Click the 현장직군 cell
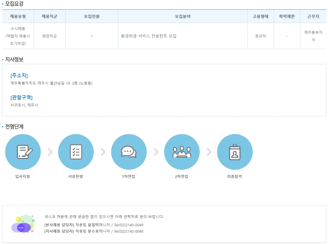This screenshot has width=328, height=244. [x=50, y=36]
